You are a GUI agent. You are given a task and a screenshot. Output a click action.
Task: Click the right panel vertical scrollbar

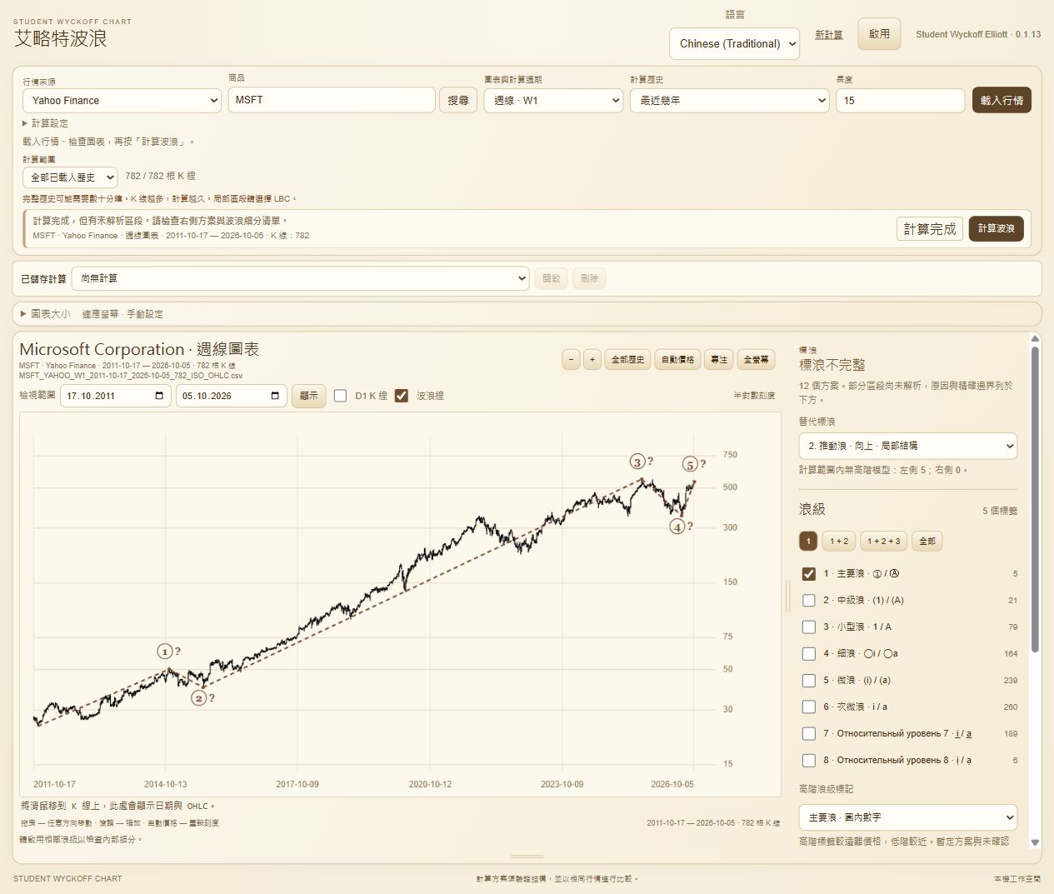(x=1035, y=500)
